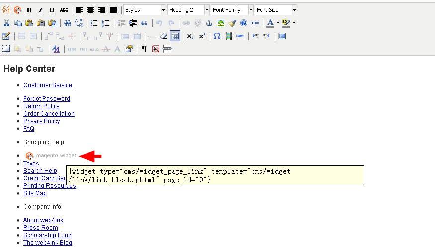
Task: Pick text color with the A swatch
Action: pyautogui.click(x=270, y=23)
